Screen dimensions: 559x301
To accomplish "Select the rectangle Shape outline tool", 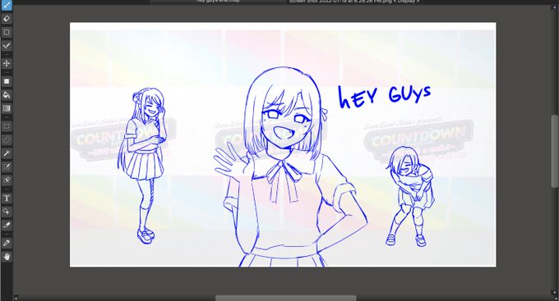I will click(7, 32).
